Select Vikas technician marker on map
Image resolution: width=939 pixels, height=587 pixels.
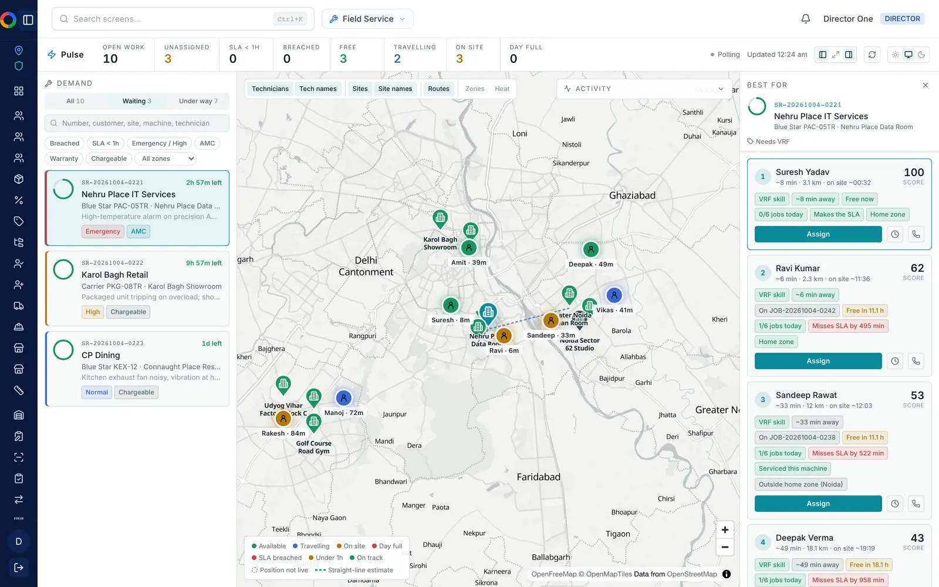coord(614,295)
